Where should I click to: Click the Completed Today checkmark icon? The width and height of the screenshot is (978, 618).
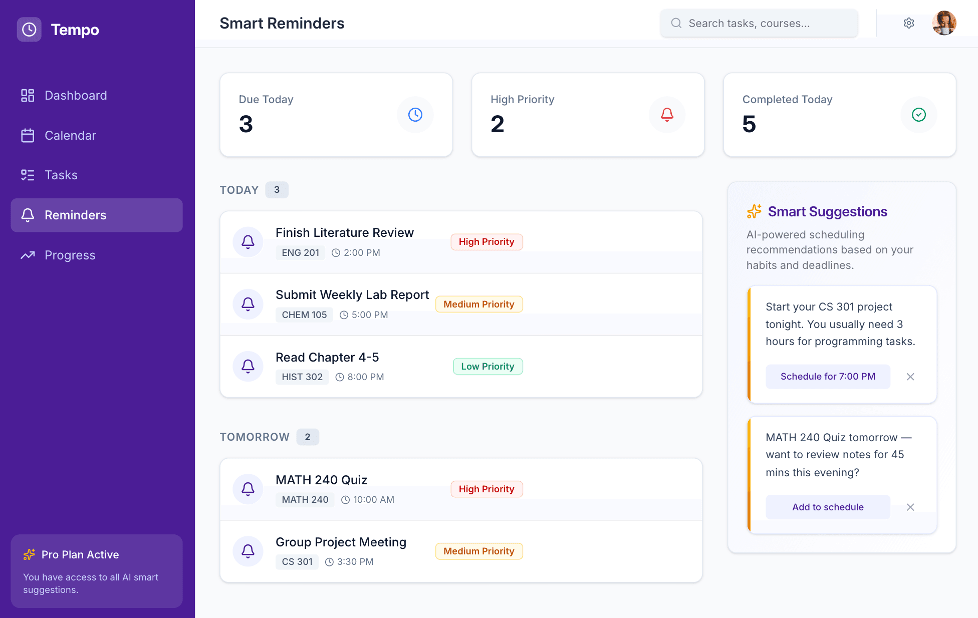[x=918, y=115]
